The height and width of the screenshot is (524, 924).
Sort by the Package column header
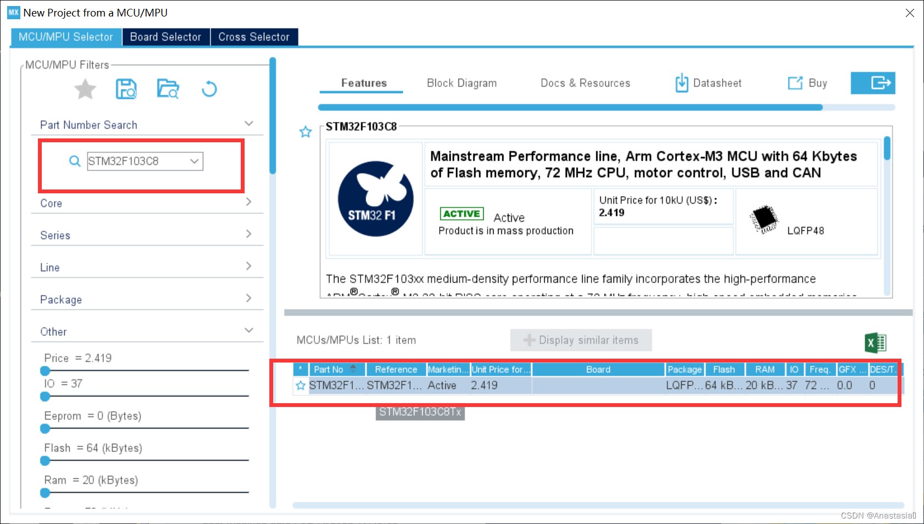685,370
